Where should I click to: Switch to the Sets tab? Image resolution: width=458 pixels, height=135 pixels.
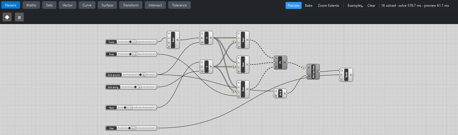click(x=49, y=5)
